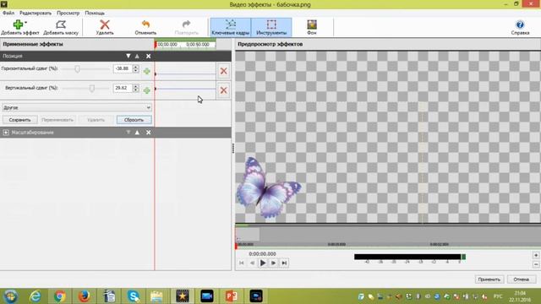Adjust horizontal shift slider handle
This screenshot has width=541, height=304.
coord(77,69)
